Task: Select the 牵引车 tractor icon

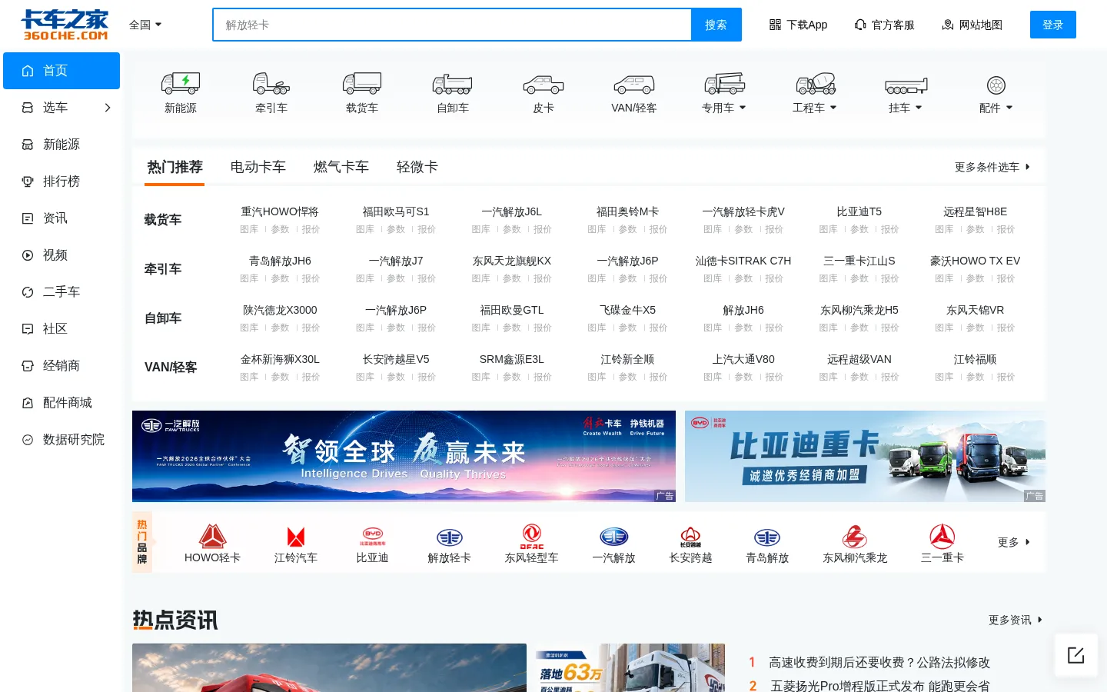Action: tap(271, 83)
